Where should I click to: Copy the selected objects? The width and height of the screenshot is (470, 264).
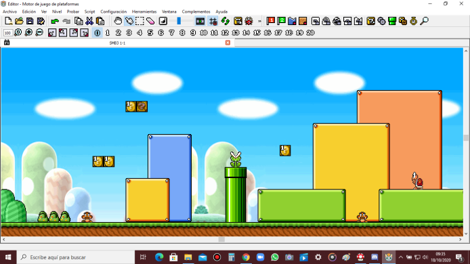click(x=79, y=21)
